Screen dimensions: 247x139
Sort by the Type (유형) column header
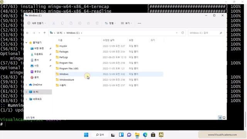point(131,40)
